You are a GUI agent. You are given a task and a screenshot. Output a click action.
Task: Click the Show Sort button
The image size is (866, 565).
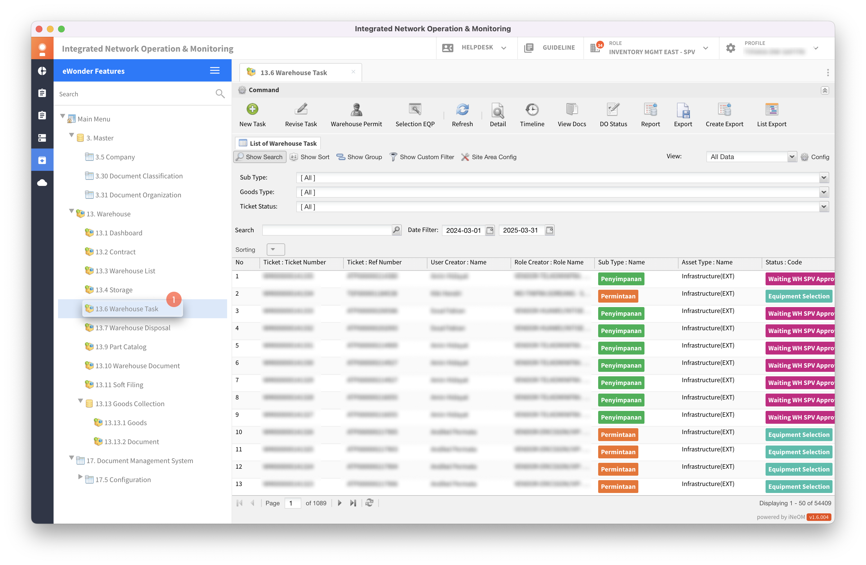pos(310,157)
